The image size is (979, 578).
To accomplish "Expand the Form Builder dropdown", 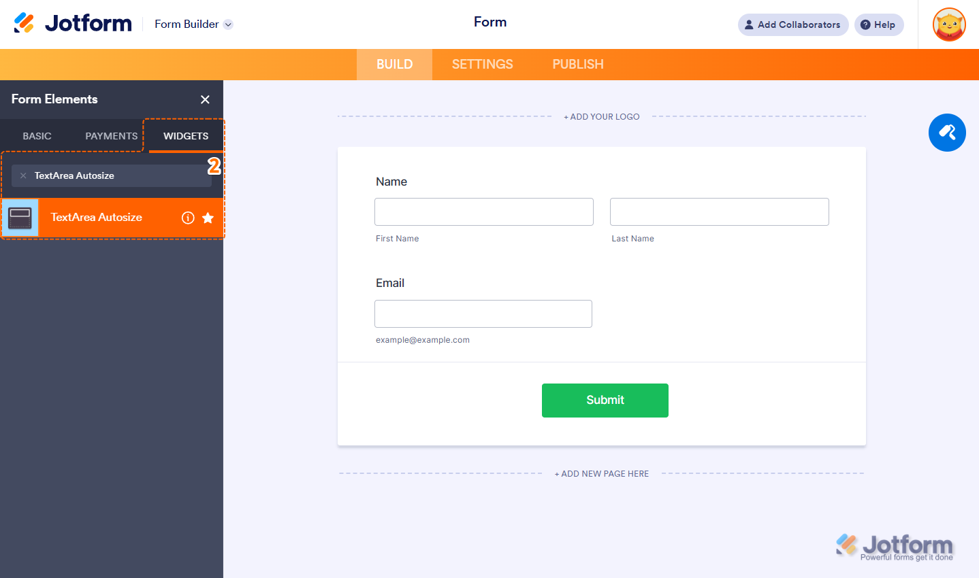I will pyautogui.click(x=229, y=23).
